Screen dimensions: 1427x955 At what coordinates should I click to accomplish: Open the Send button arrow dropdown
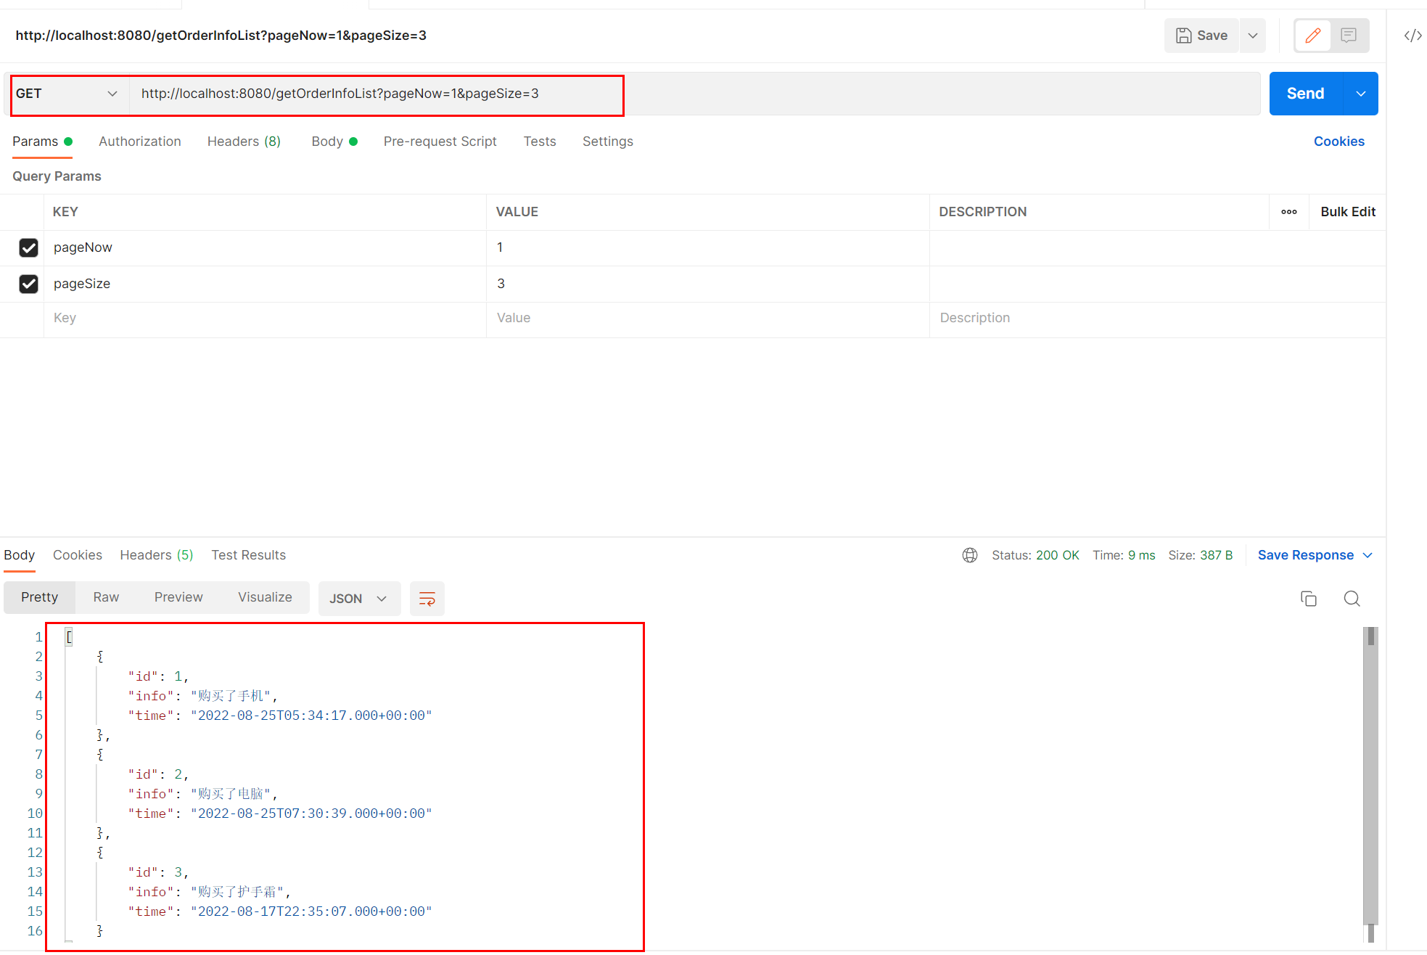click(1361, 94)
